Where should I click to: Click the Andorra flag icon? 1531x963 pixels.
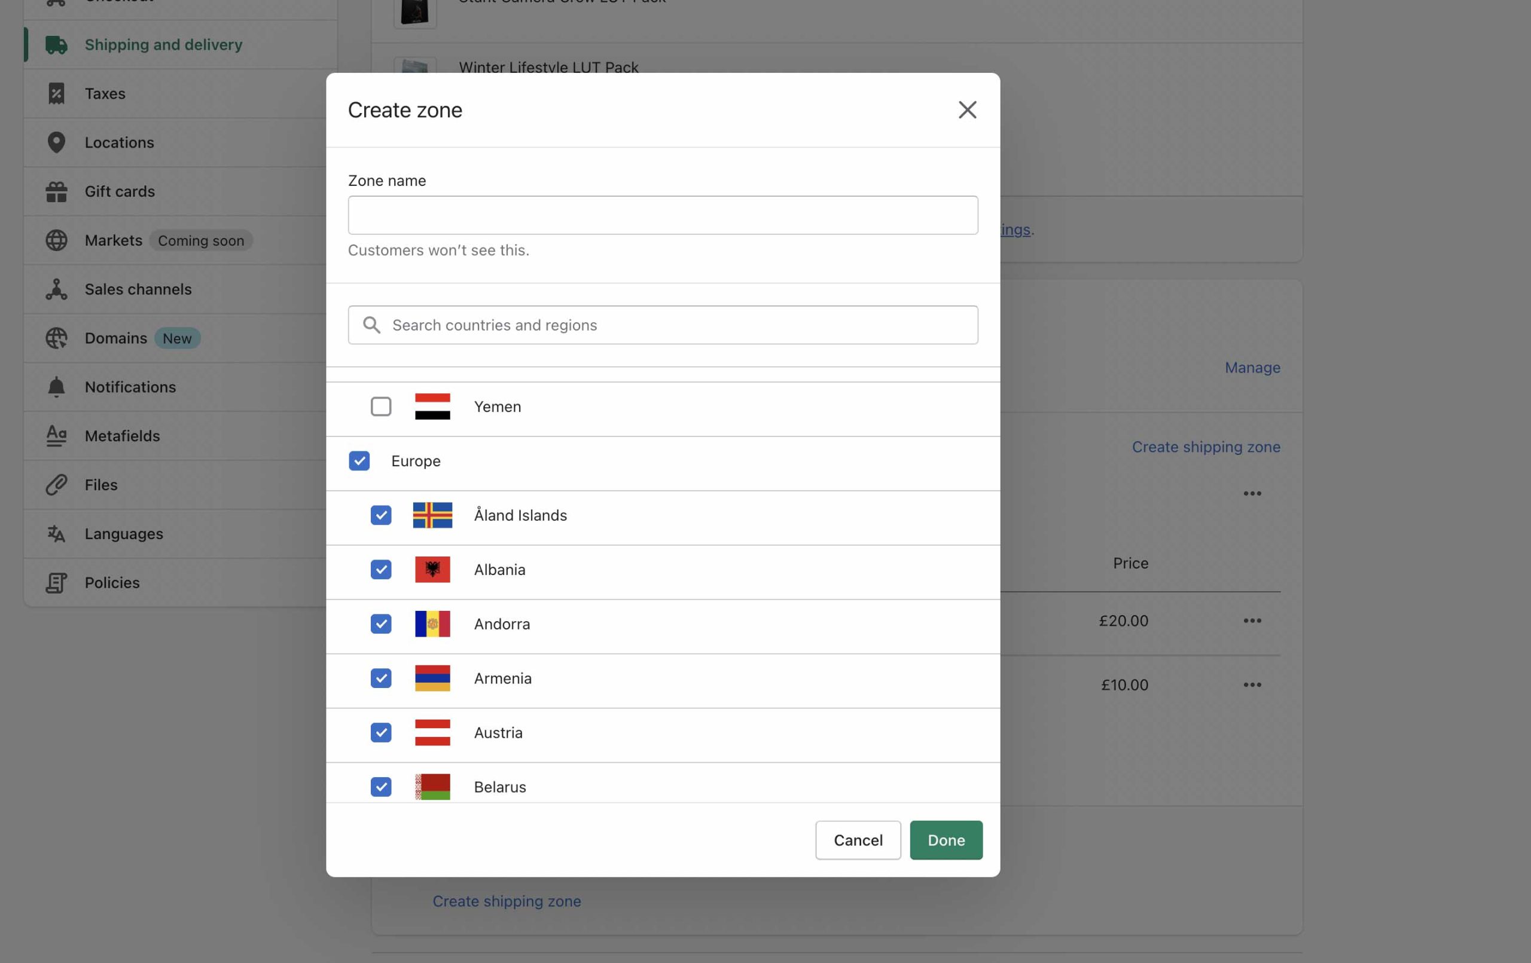coord(432,624)
